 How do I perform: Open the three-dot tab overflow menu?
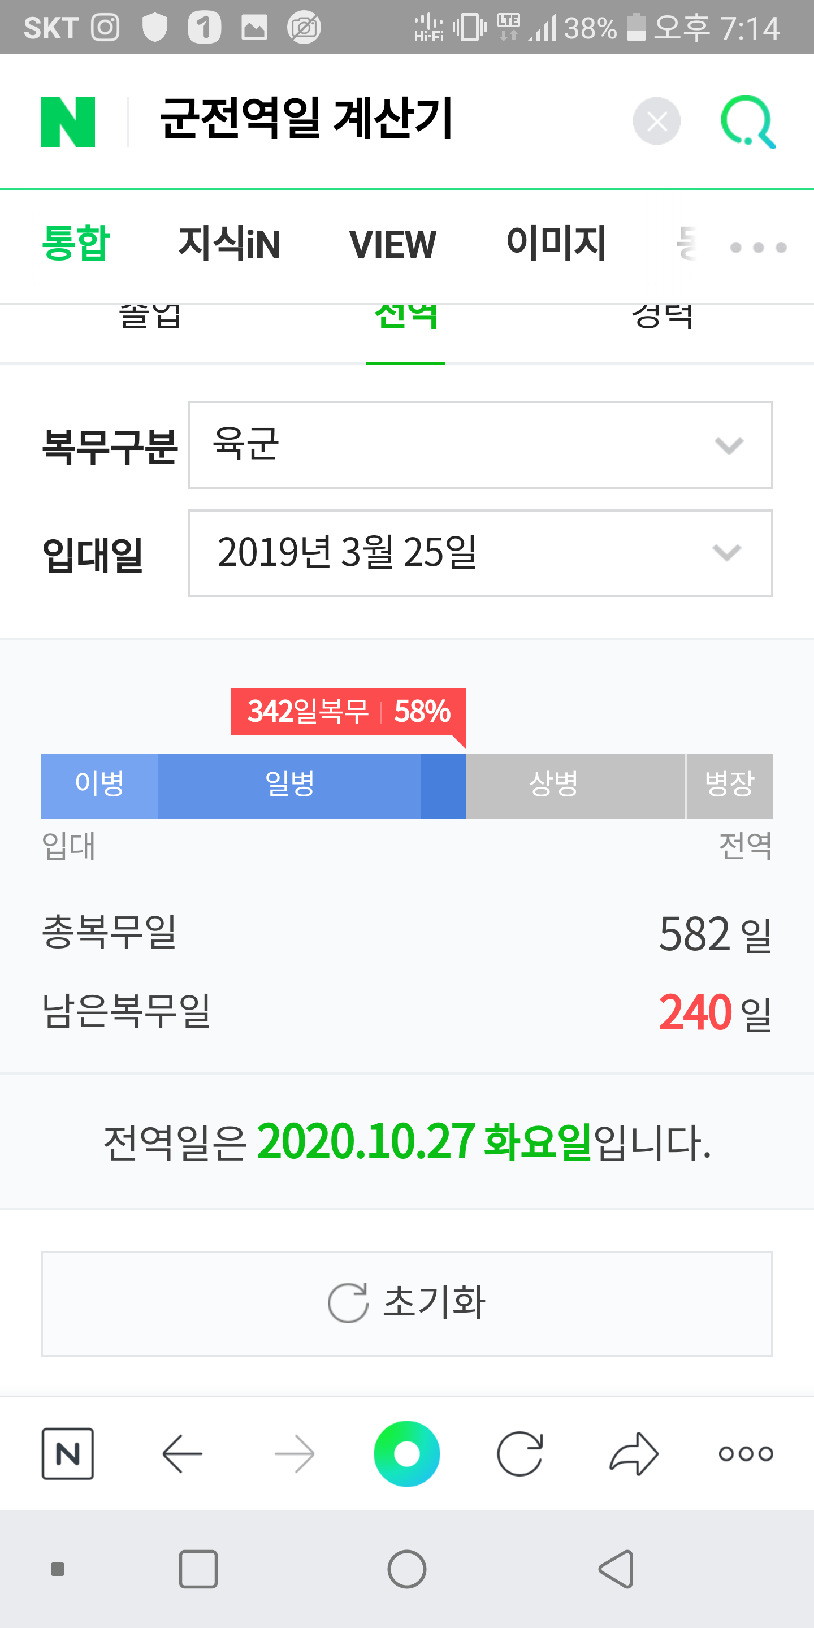(x=757, y=247)
